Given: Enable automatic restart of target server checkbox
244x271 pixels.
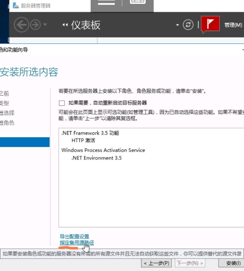Looking at the screenshot, I should point(62,103).
